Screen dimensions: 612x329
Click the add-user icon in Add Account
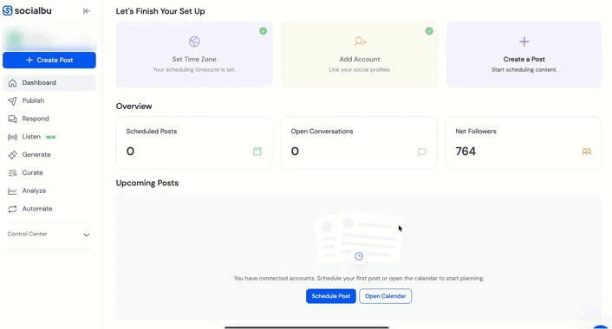pyautogui.click(x=360, y=42)
